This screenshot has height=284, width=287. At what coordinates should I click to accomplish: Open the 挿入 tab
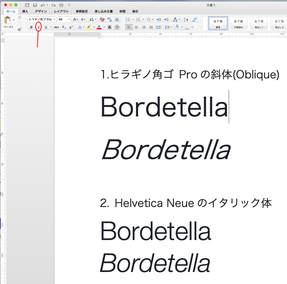click(25, 11)
